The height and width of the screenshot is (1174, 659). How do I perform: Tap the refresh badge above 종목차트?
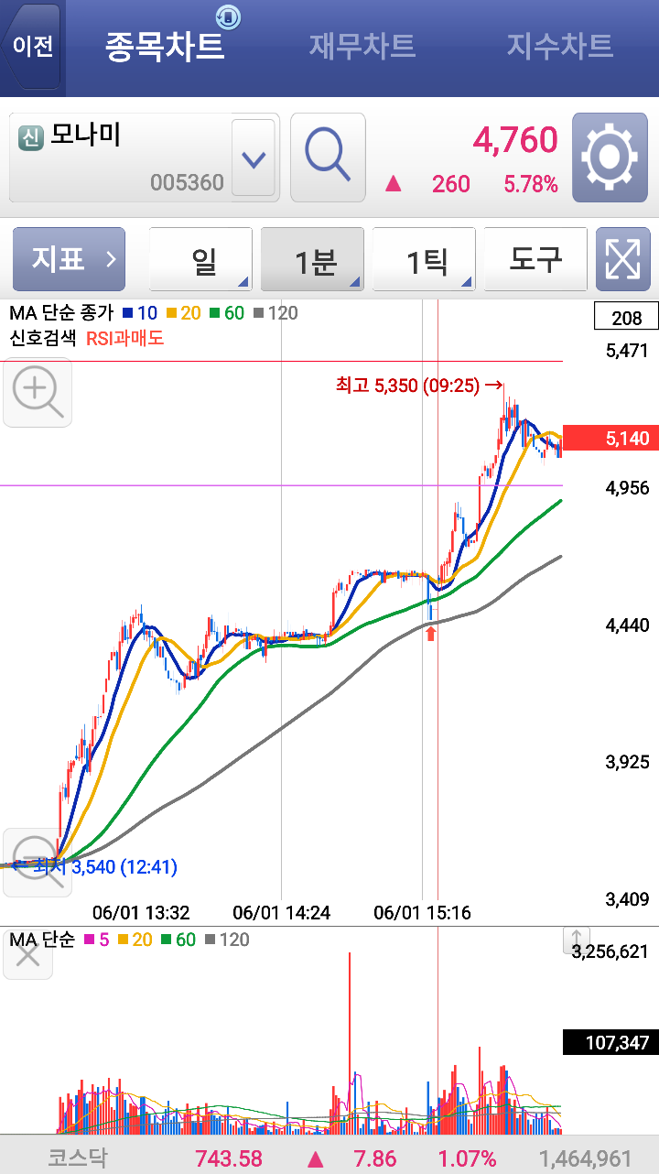coord(228,16)
